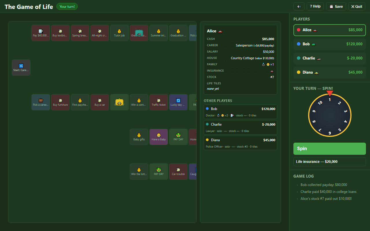Click 'The Game of Life' title
The height and width of the screenshot is (231, 370).
pyautogui.click(x=29, y=7)
